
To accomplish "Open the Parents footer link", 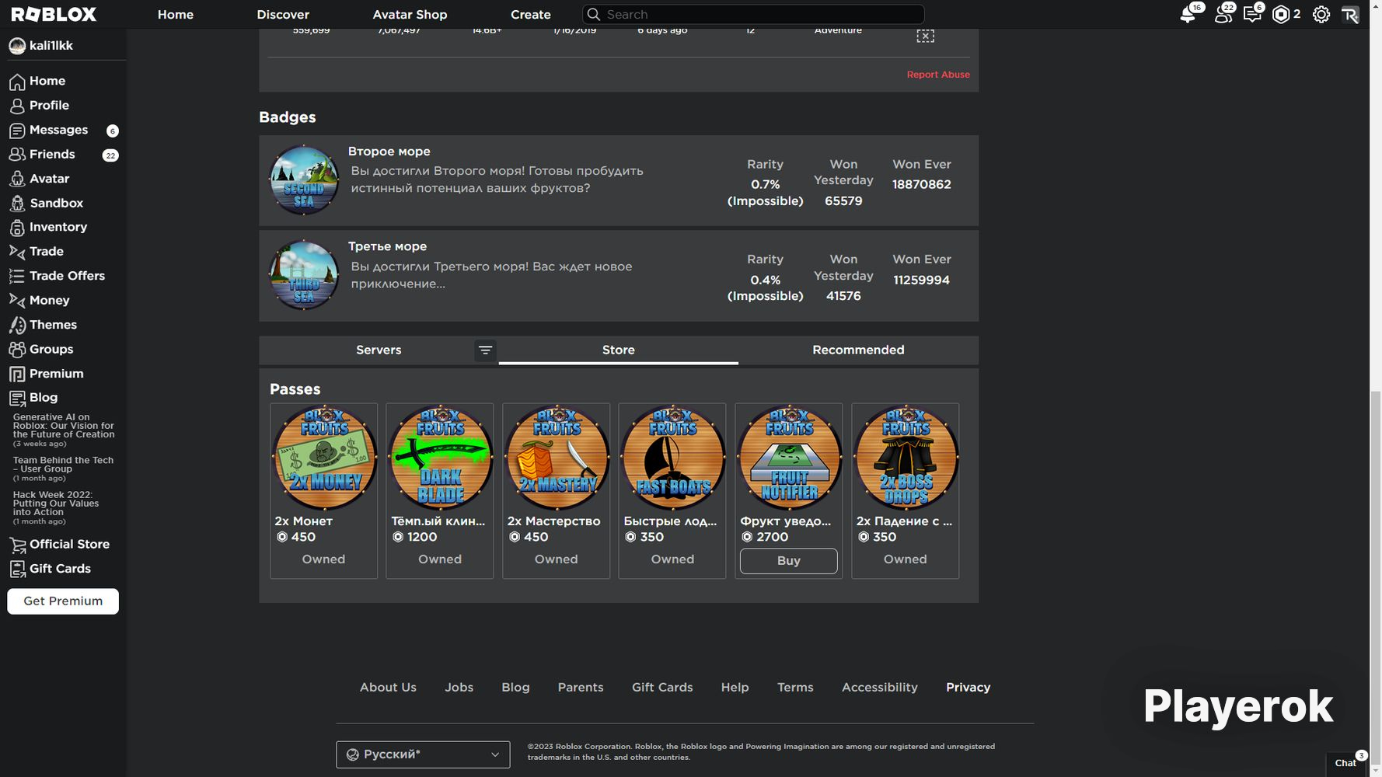I will click(581, 687).
